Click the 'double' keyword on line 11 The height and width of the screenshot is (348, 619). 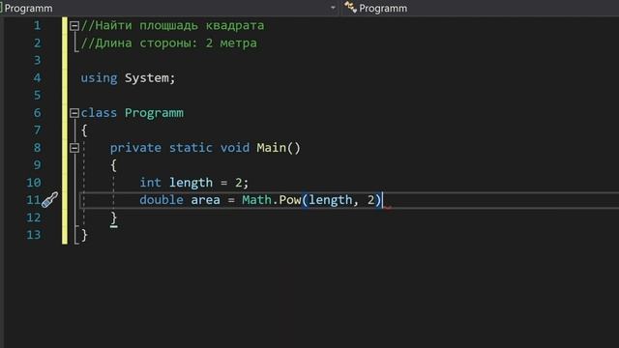(x=162, y=200)
